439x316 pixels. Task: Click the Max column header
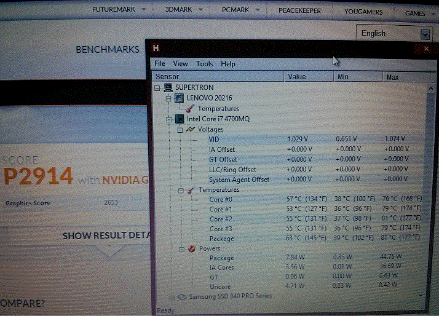tap(406, 77)
